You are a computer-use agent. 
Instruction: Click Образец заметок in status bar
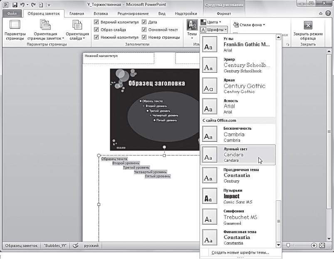(21, 245)
